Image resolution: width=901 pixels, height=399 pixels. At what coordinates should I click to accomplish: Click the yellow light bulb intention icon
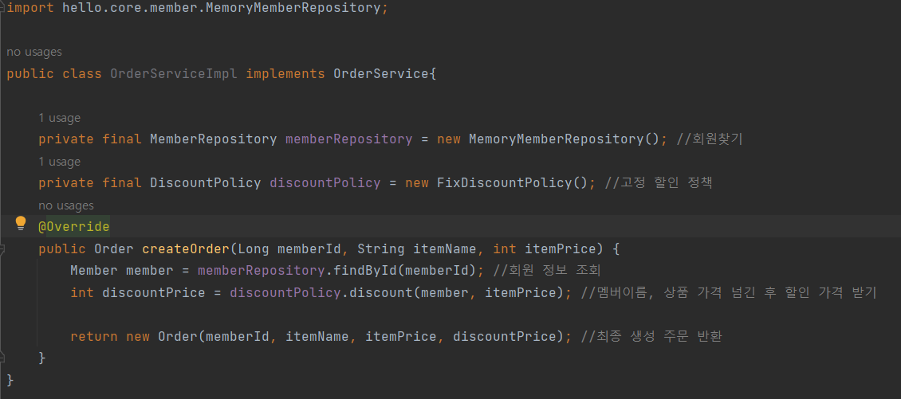(21, 223)
